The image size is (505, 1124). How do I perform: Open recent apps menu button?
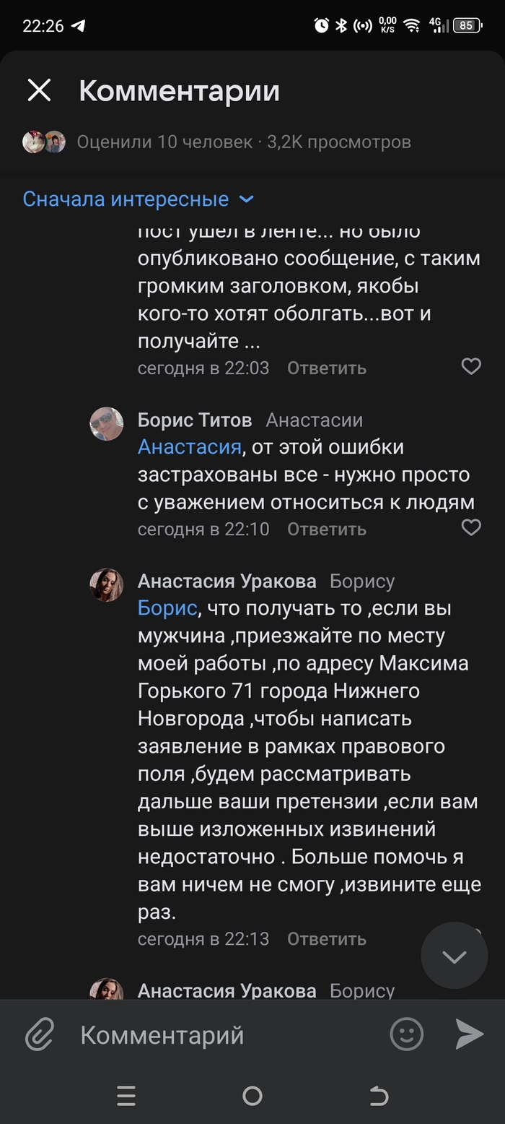coord(126,1097)
